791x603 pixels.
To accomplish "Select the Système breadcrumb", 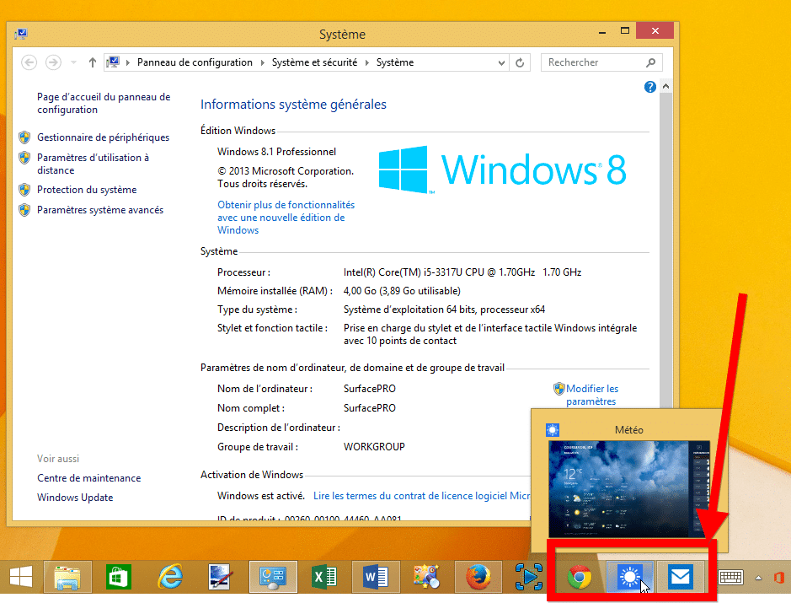I will (x=395, y=62).
